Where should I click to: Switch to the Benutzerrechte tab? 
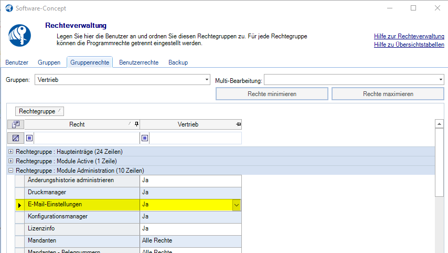click(138, 62)
